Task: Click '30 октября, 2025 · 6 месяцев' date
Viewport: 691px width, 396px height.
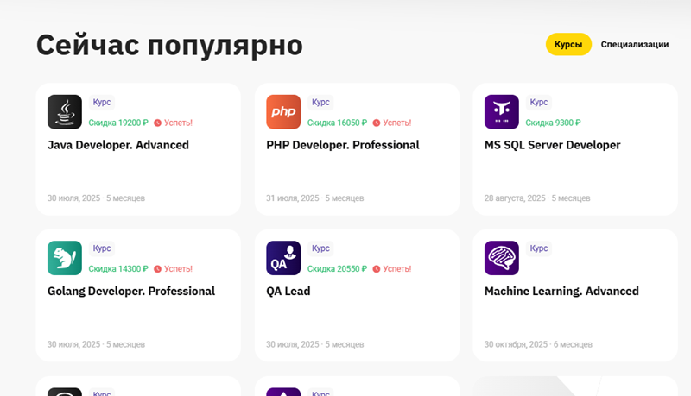Action: (538, 344)
